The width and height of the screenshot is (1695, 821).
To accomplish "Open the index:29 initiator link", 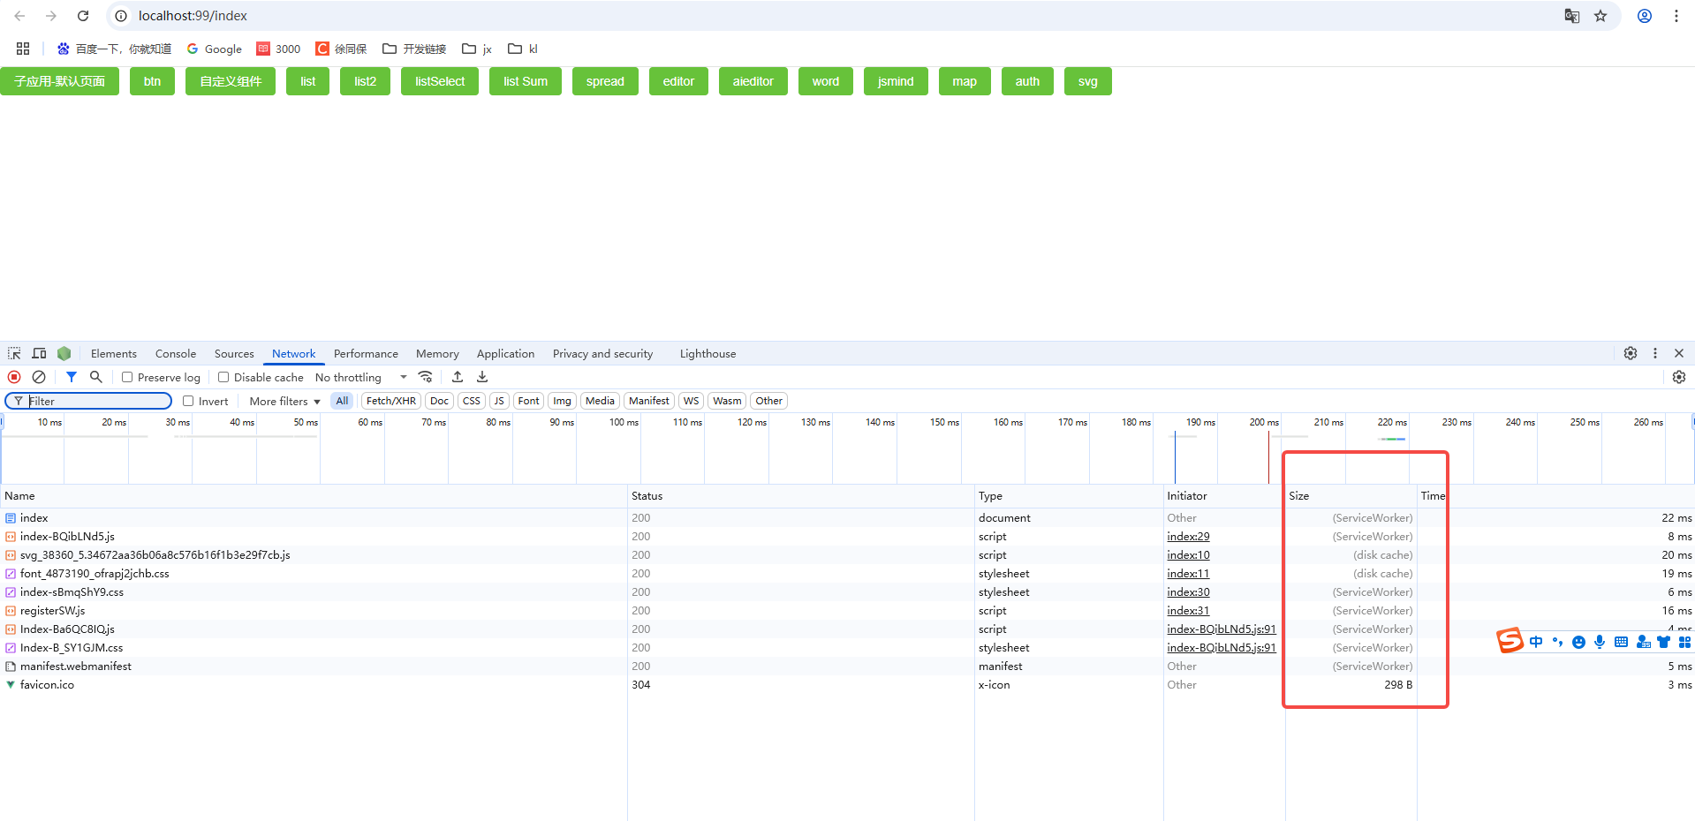I will [1187, 536].
